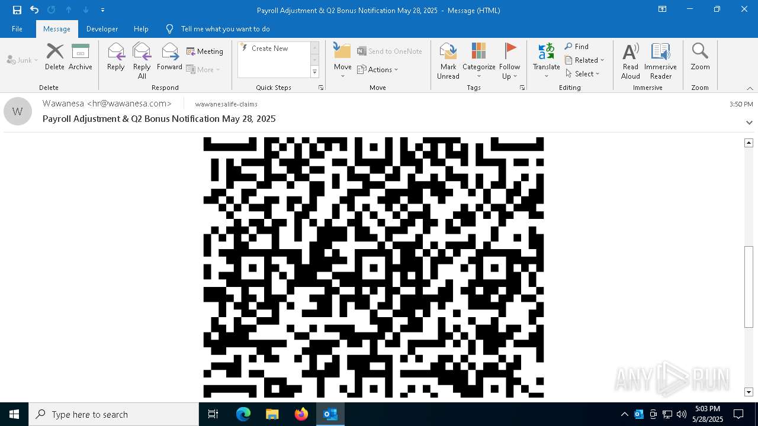Click recipient wawanesalife-claims
This screenshot has width=758, height=426.
click(x=226, y=104)
